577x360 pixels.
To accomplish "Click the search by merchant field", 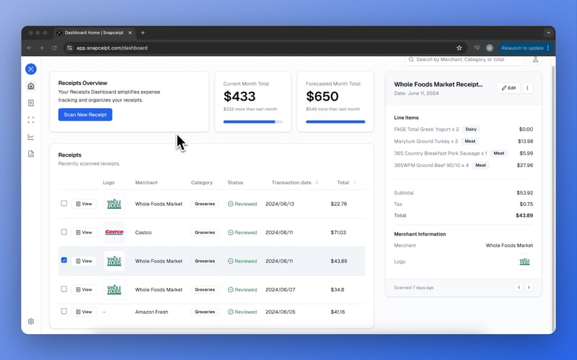I will (464, 60).
